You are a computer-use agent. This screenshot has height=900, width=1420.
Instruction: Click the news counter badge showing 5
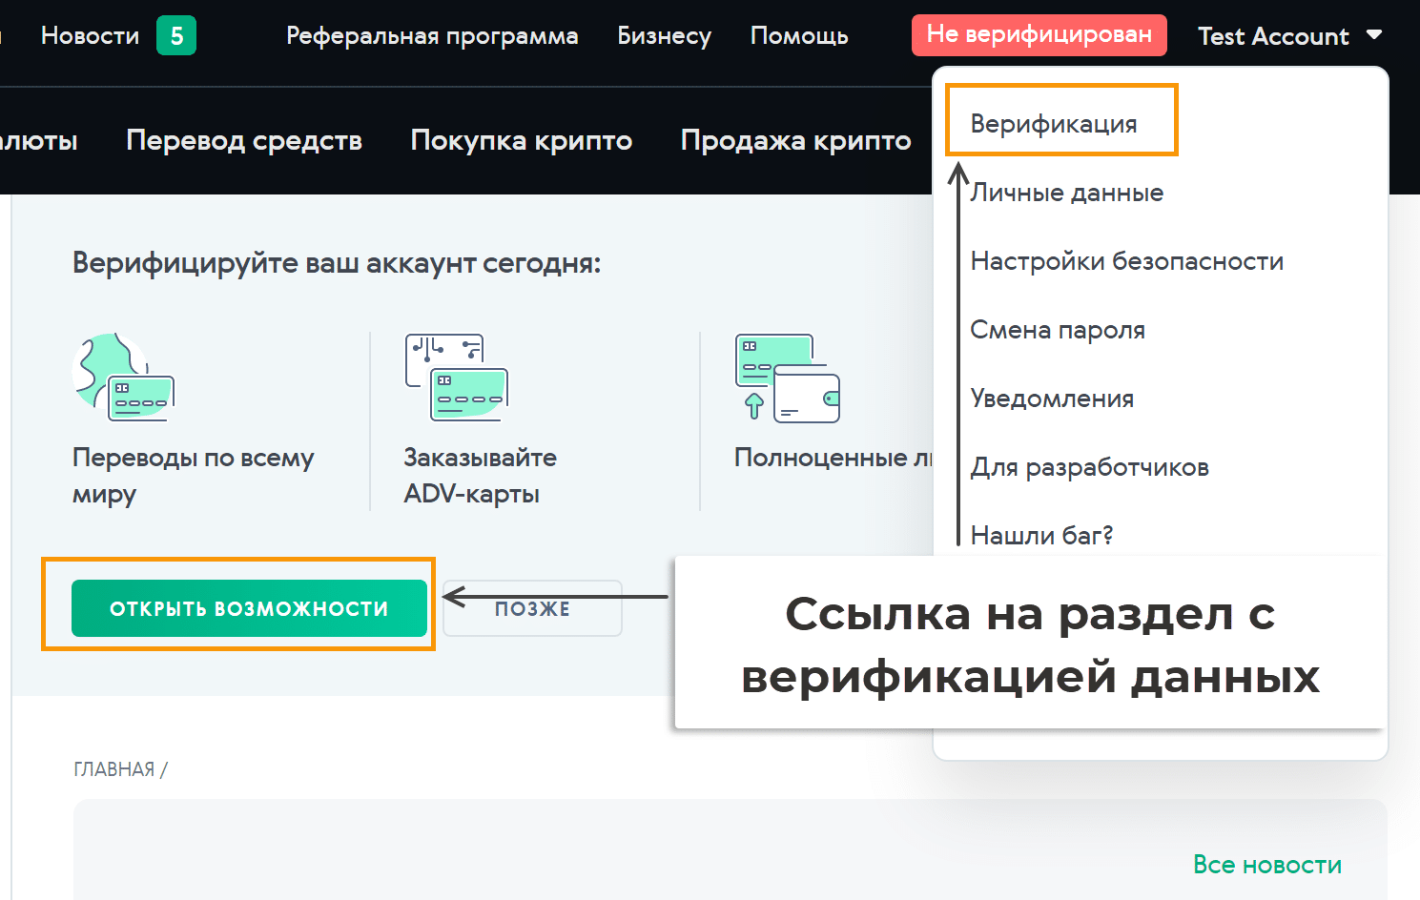pos(176,36)
